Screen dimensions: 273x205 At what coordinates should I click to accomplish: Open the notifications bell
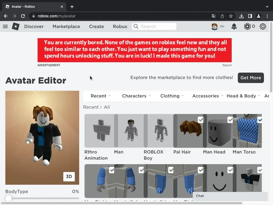tap(234, 26)
